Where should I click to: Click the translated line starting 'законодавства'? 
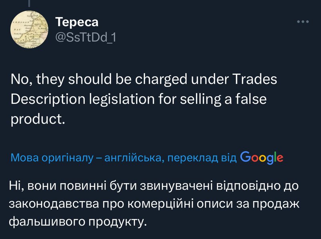coord(154,203)
